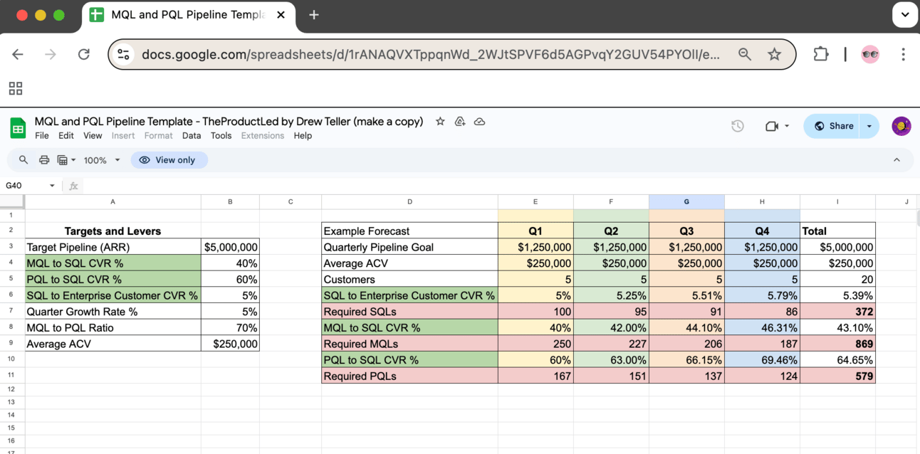Open the apps grid shortcut icon

tap(16, 88)
